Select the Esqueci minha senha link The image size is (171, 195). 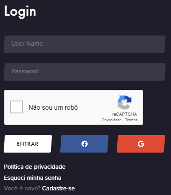click(x=33, y=178)
